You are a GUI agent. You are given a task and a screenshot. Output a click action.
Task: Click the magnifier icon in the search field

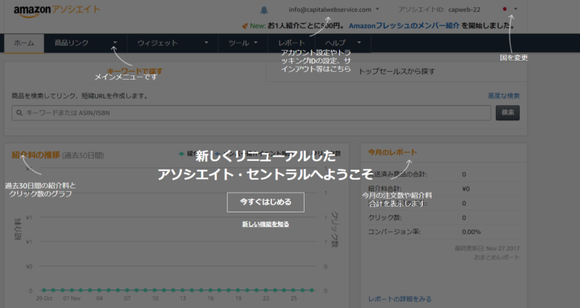pos(20,113)
